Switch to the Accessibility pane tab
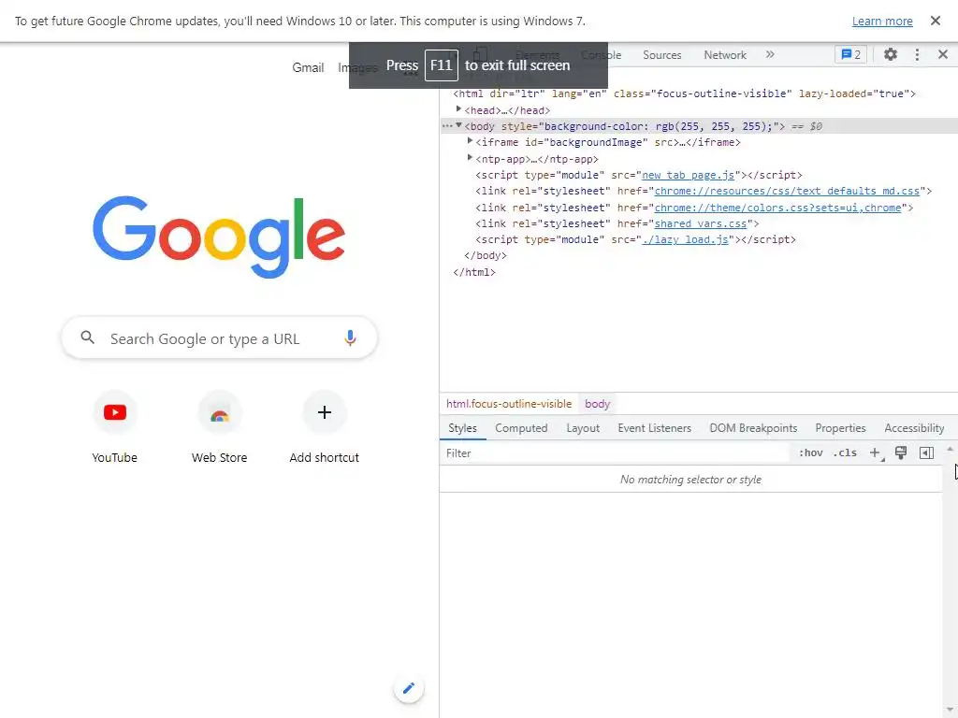 point(914,428)
